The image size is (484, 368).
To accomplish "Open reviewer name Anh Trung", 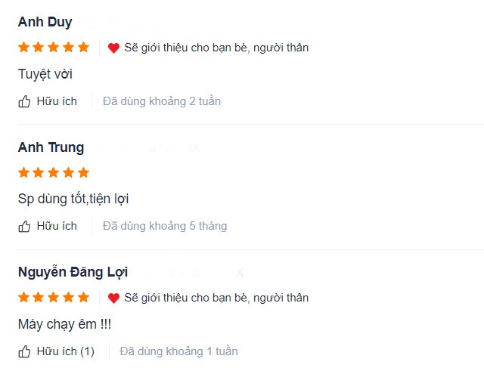I will (51, 147).
